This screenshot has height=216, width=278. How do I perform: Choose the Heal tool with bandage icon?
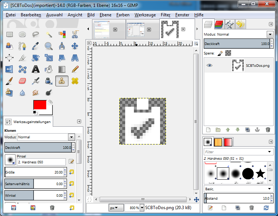coord(75,81)
